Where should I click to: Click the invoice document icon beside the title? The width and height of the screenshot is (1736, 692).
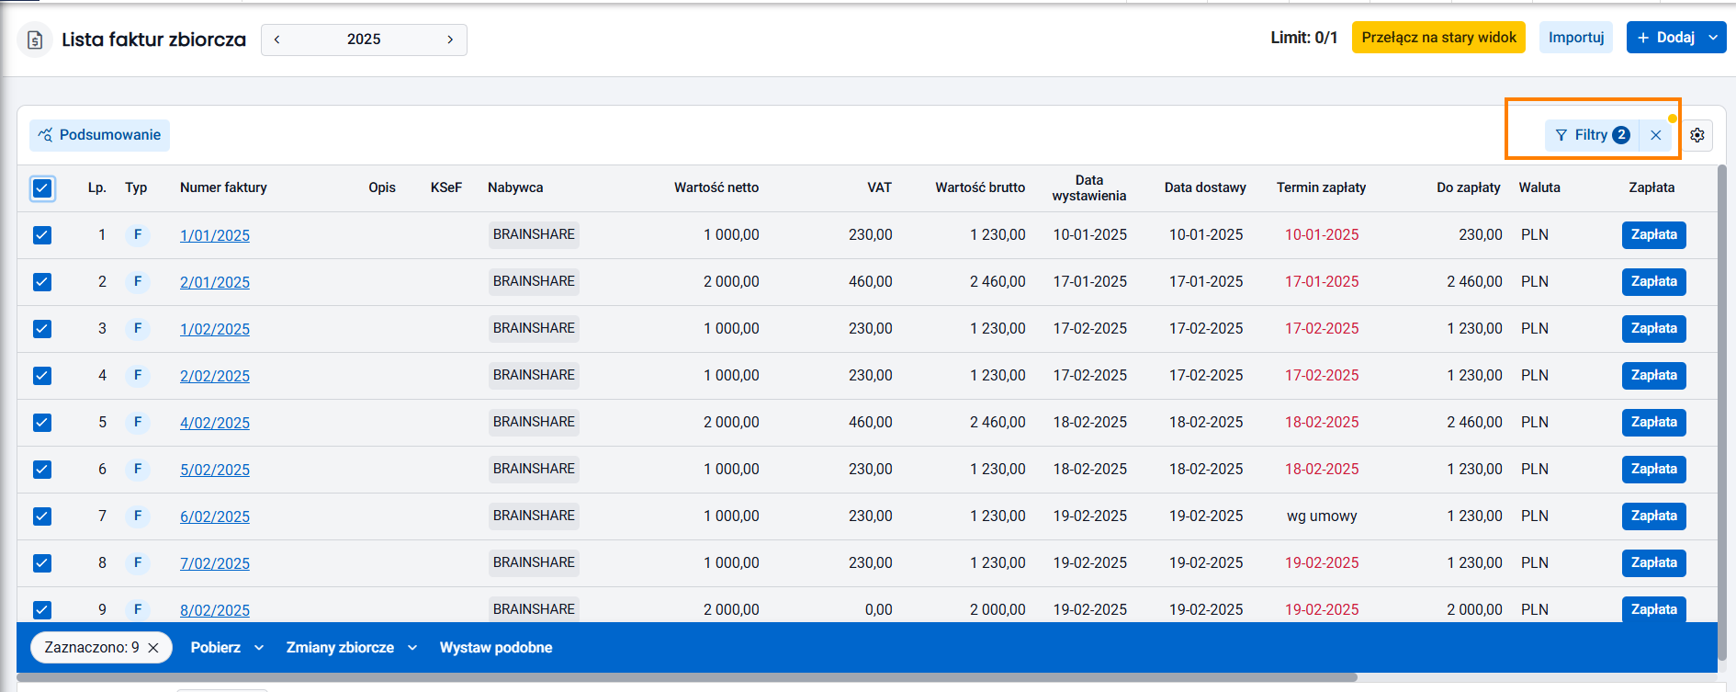[x=35, y=40]
